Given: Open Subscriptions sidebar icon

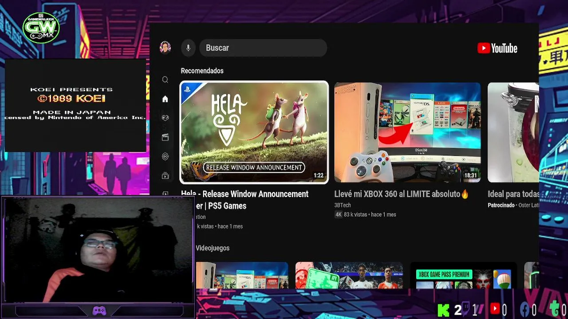Looking at the screenshot, I should pyautogui.click(x=165, y=176).
